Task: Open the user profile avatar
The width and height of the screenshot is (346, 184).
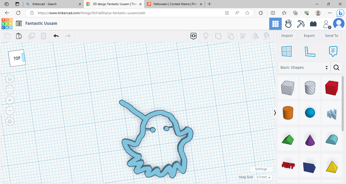Action: pos(339,24)
